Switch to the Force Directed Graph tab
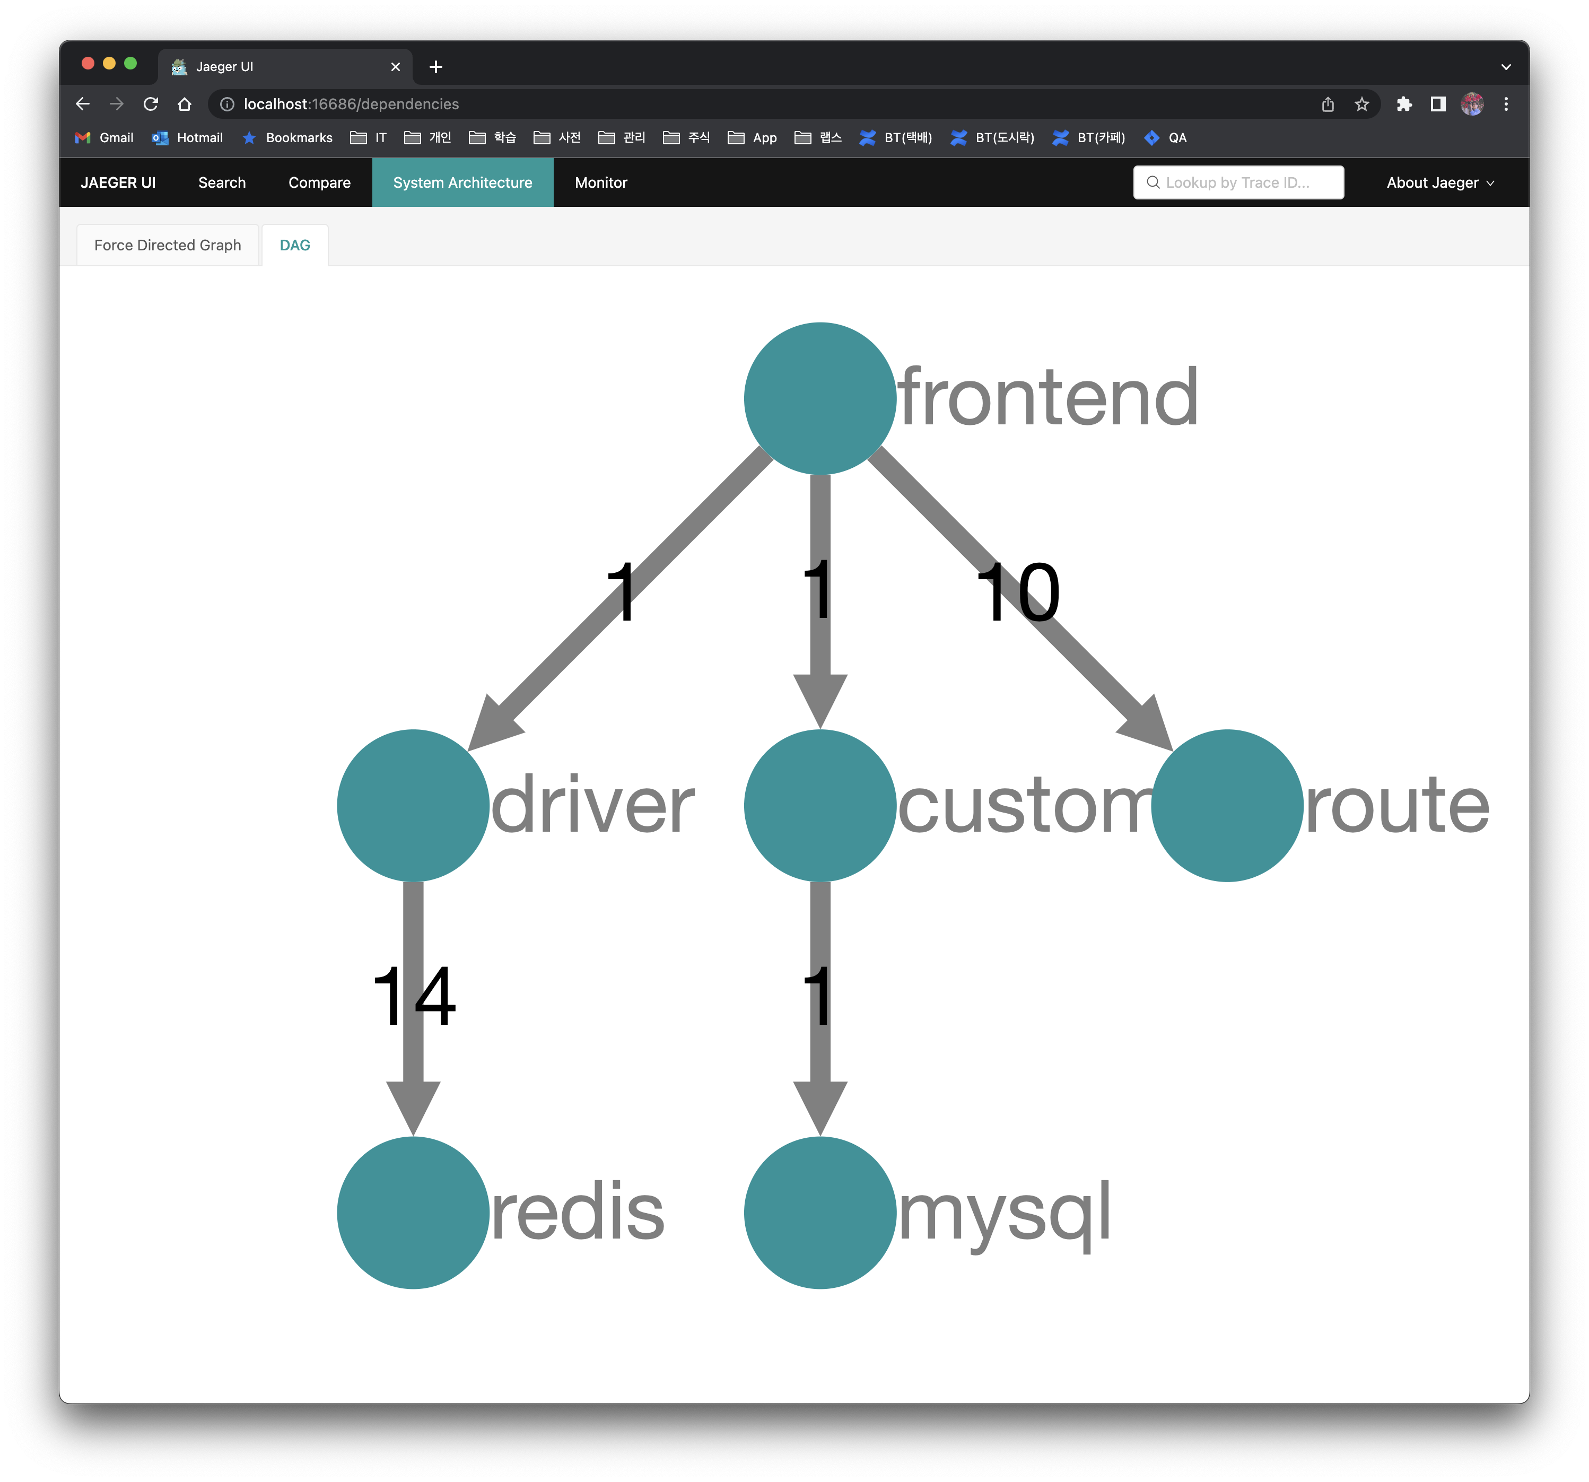The image size is (1589, 1482). click(167, 245)
